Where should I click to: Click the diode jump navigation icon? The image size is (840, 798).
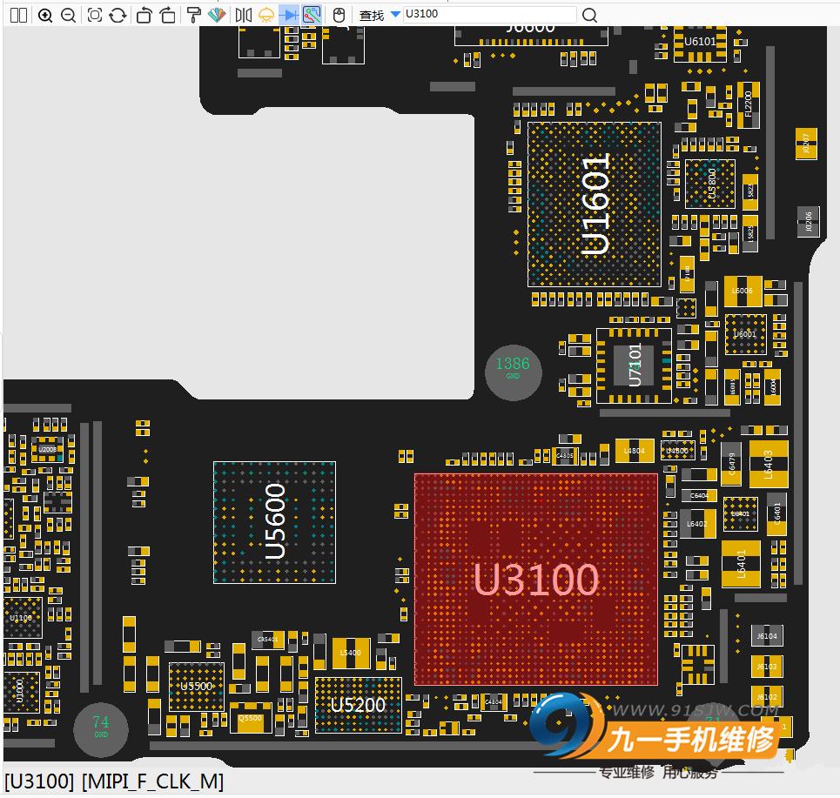coord(290,15)
